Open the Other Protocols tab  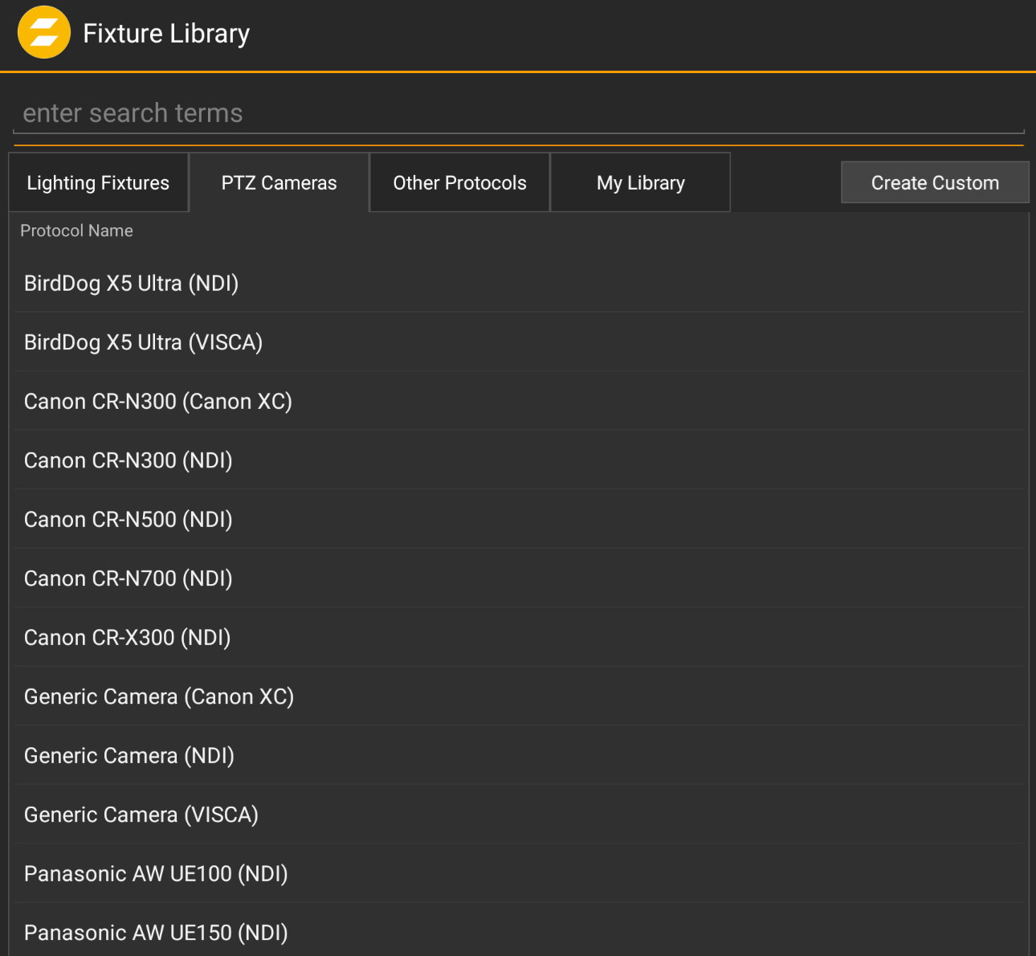pos(460,183)
